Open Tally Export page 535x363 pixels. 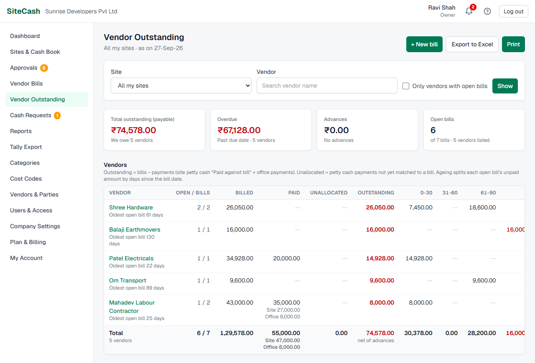coord(46,147)
